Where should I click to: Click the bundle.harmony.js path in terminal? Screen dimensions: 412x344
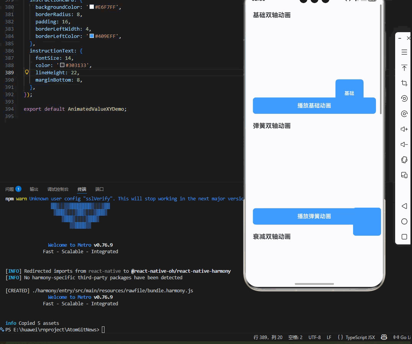point(113,291)
